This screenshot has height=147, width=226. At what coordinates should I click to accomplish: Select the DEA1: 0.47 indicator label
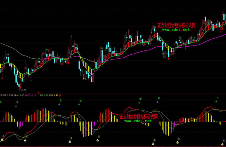(19, 95)
